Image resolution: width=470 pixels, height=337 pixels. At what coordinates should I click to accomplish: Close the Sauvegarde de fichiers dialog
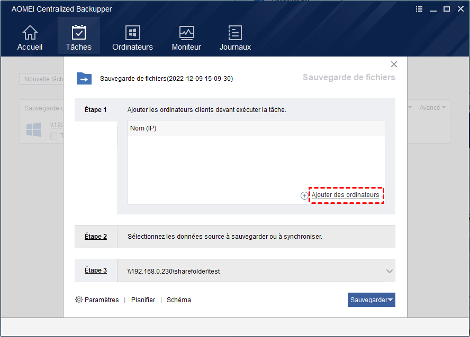(394, 64)
